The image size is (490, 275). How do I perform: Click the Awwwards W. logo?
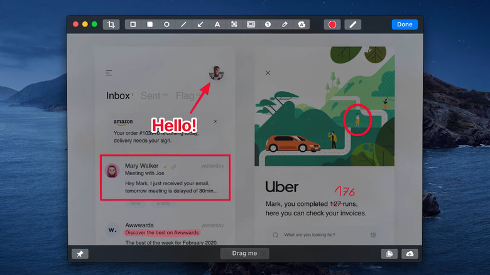click(112, 230)
